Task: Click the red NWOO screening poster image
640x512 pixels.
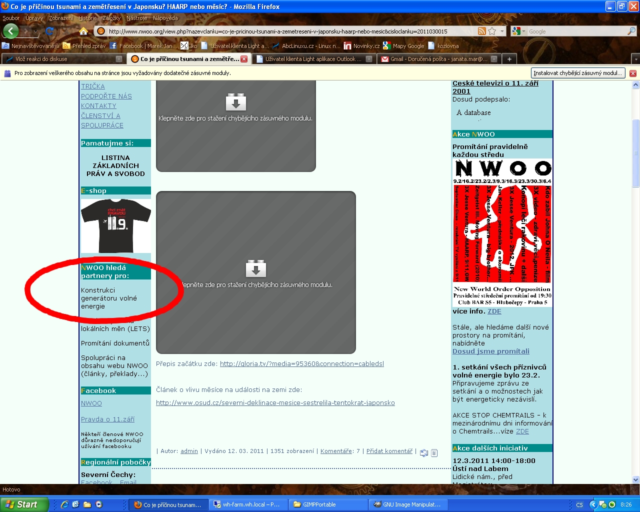Action: (502, 232)
